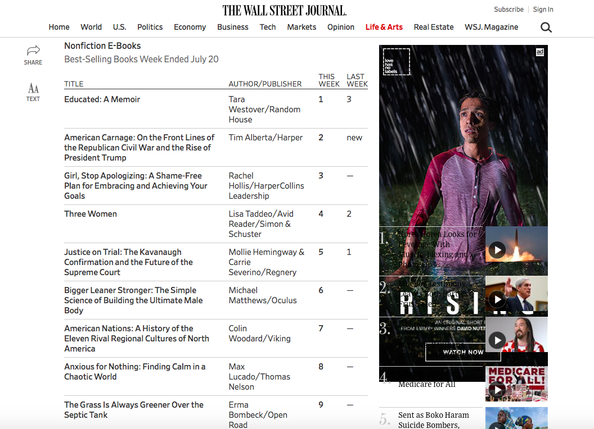Select the Medicare for All thumbnail image

516,384
